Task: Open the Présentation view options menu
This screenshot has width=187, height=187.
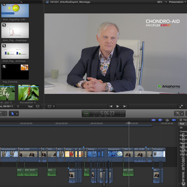Action: 178,2
